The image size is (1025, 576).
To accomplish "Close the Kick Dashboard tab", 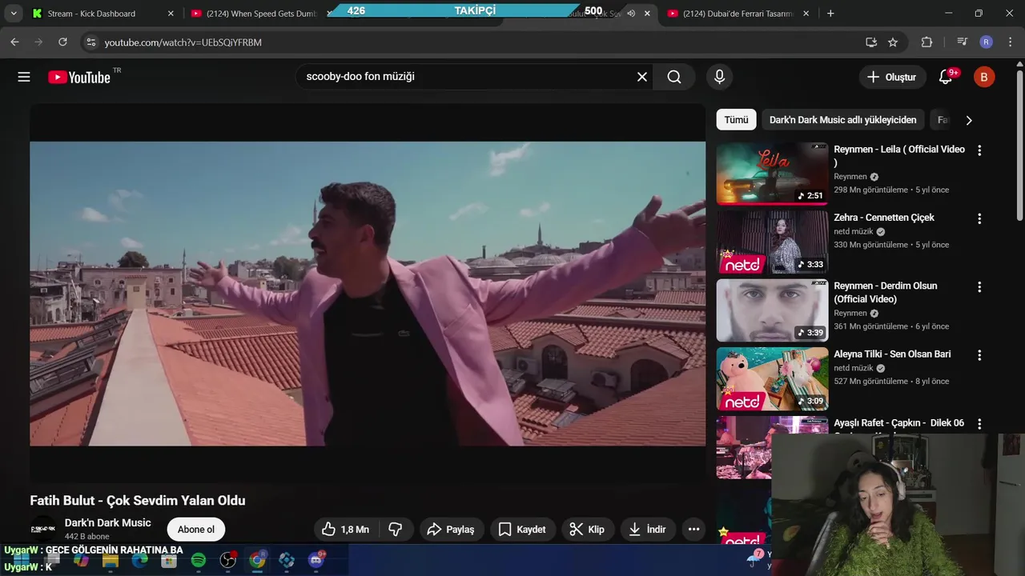I will coord(171,14).
